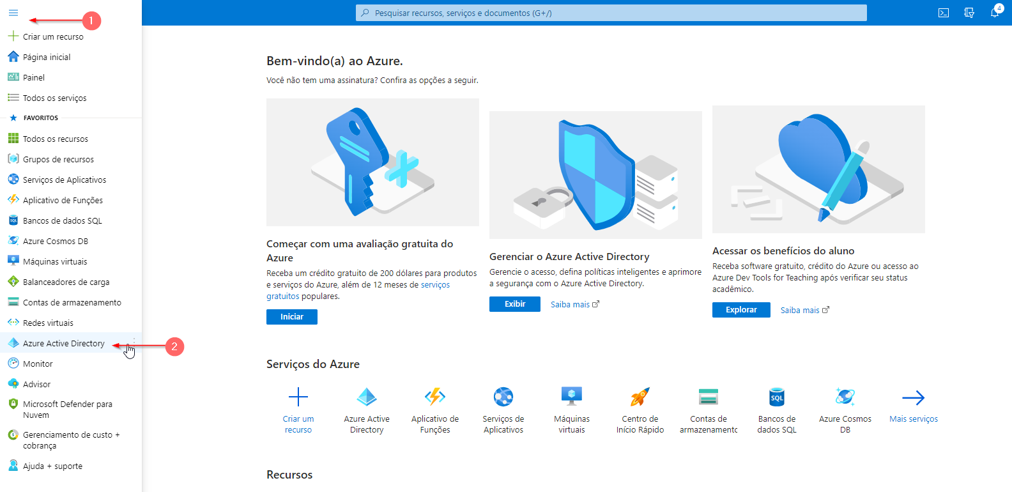
Task: Open Saiba mais link next to Explorar
Action: 805,311
